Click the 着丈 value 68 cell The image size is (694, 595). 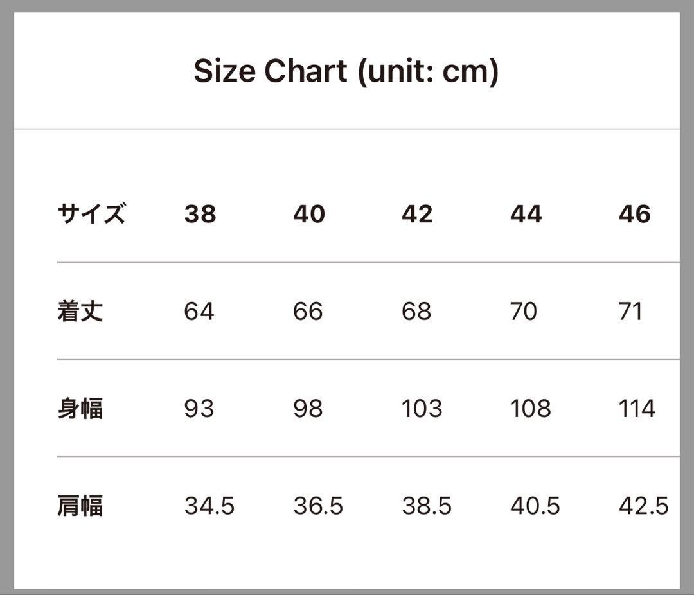(x=416, y=312)
